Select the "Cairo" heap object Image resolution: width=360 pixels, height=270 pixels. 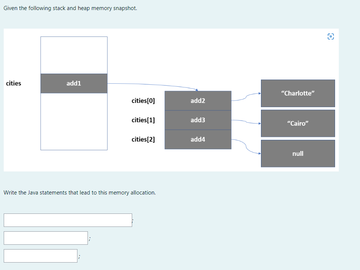(x=298, y=123)
